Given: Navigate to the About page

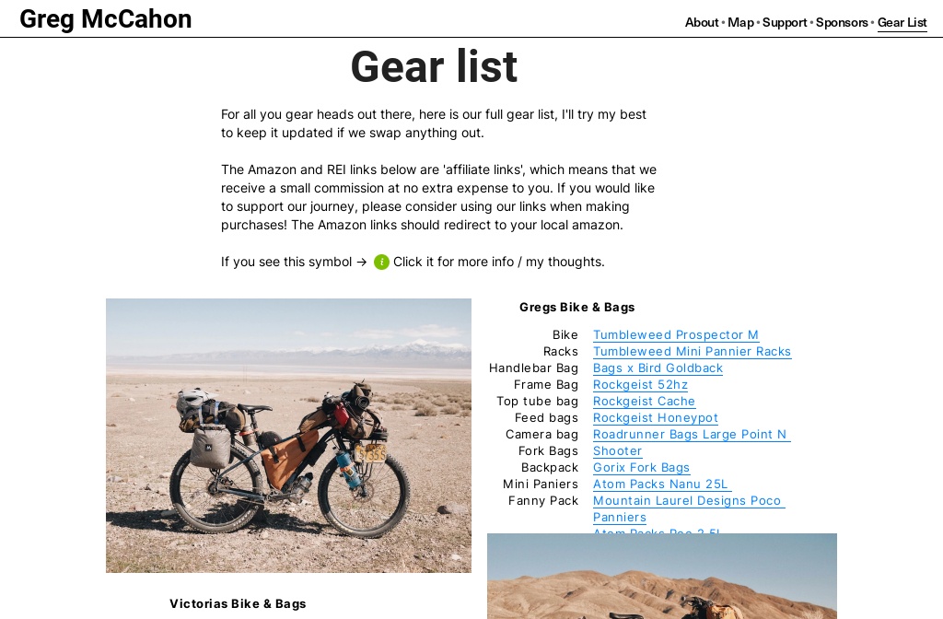Looking at the screenshot, I should [701, 22].
